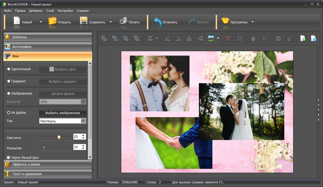Select the Градиент background option
This screenshot has width=323, height=187.
[x=17, y=81]
